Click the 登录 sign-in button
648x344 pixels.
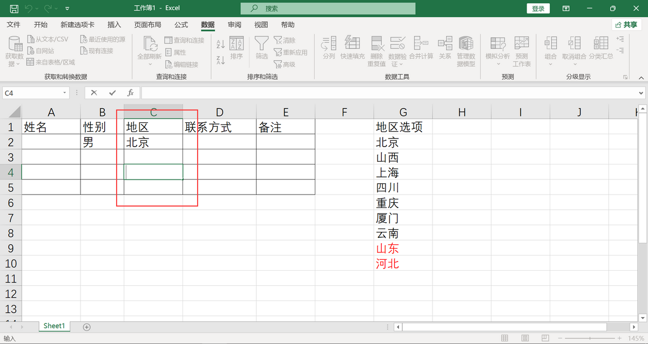tap(538, 9)
